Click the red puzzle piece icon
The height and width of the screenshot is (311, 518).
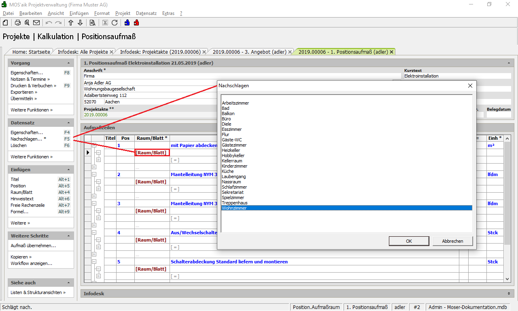[x=136, y=23]
